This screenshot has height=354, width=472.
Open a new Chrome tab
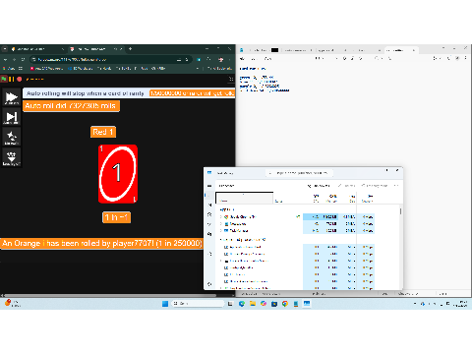130,49
